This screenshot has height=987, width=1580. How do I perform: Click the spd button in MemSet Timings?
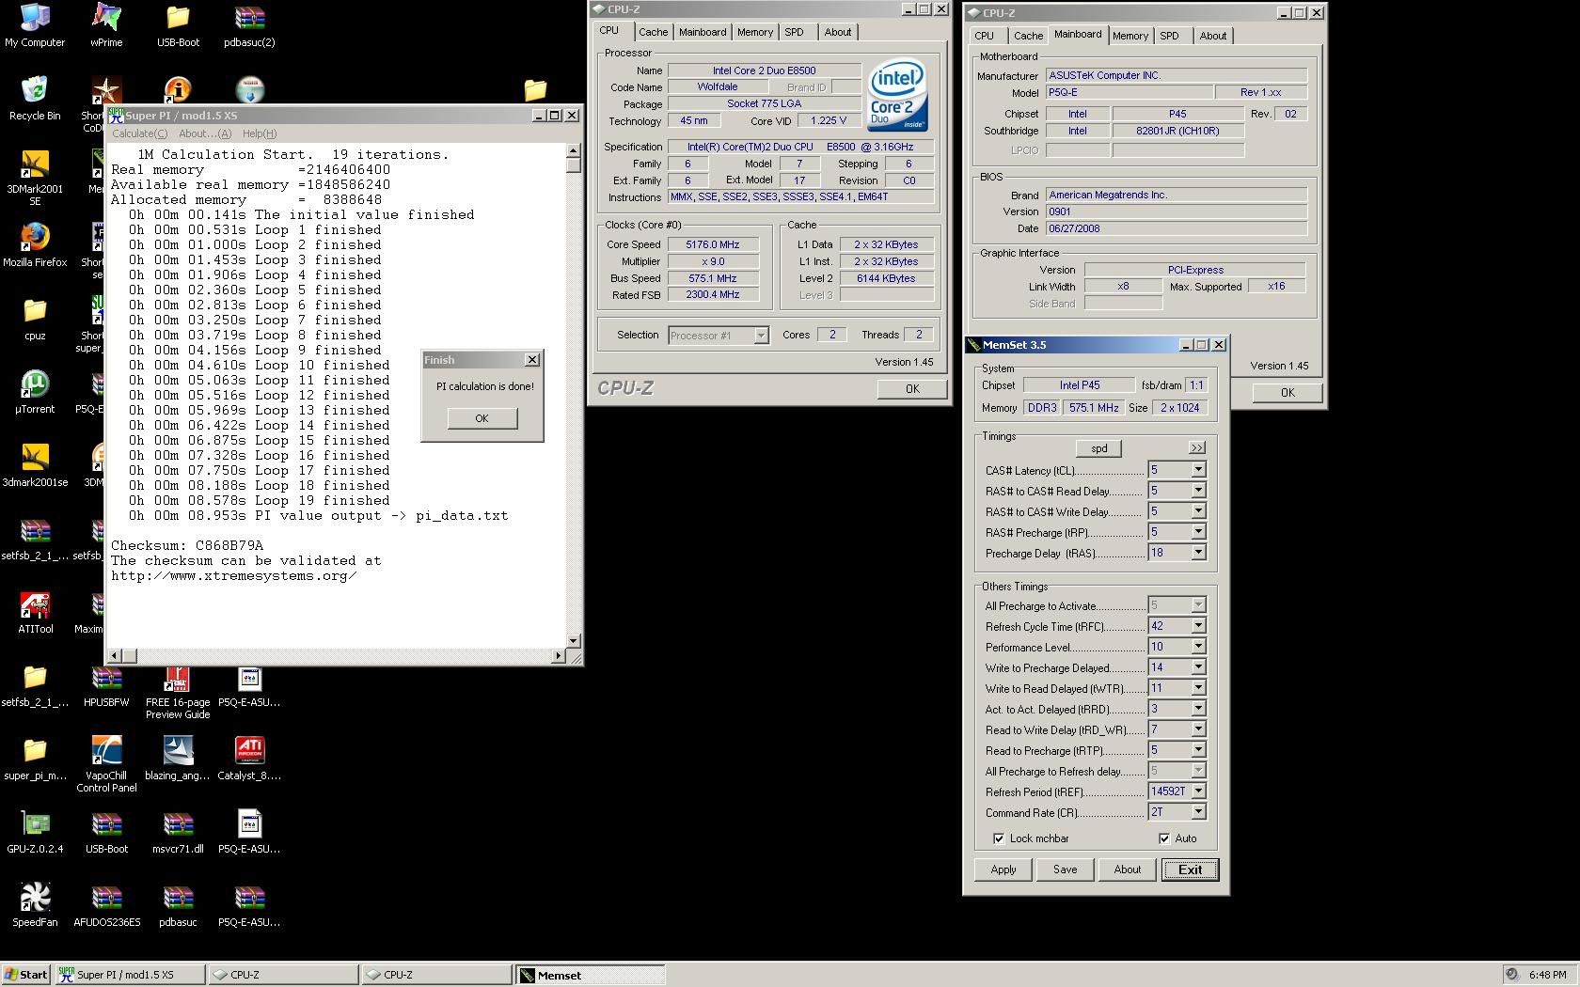[1098, 448]
